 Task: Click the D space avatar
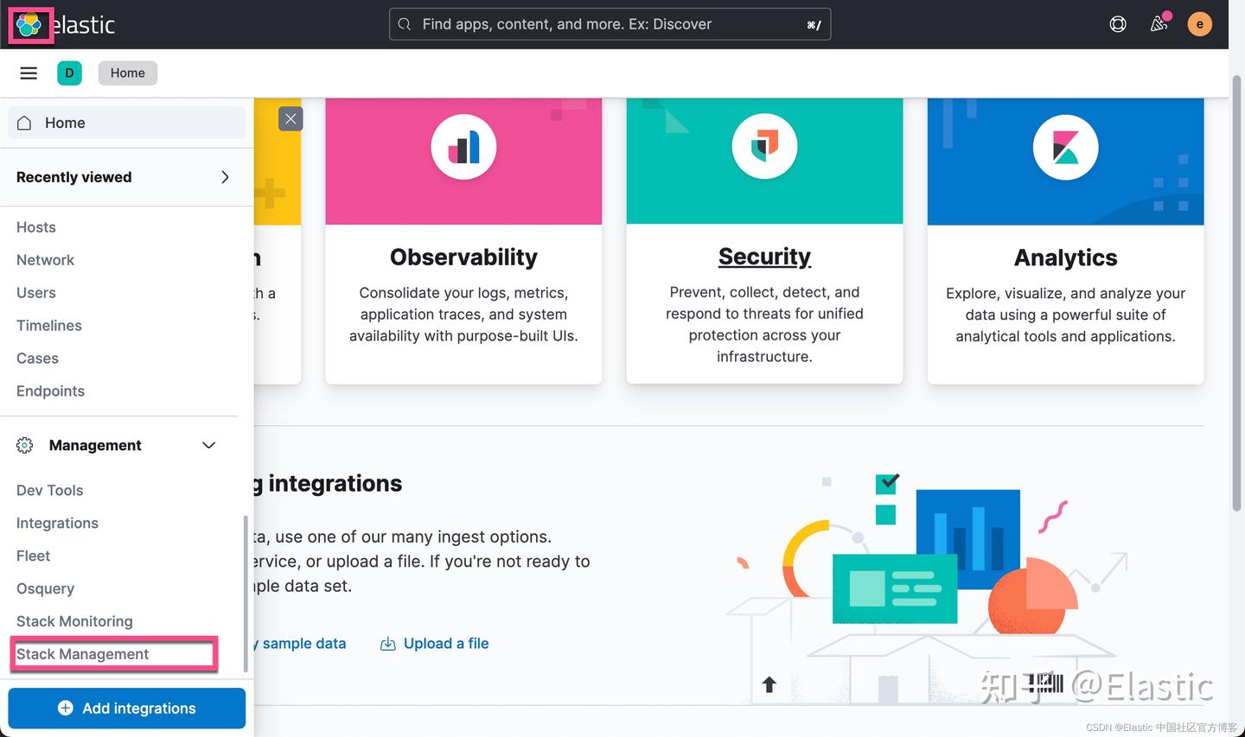(x=70, y=73)
